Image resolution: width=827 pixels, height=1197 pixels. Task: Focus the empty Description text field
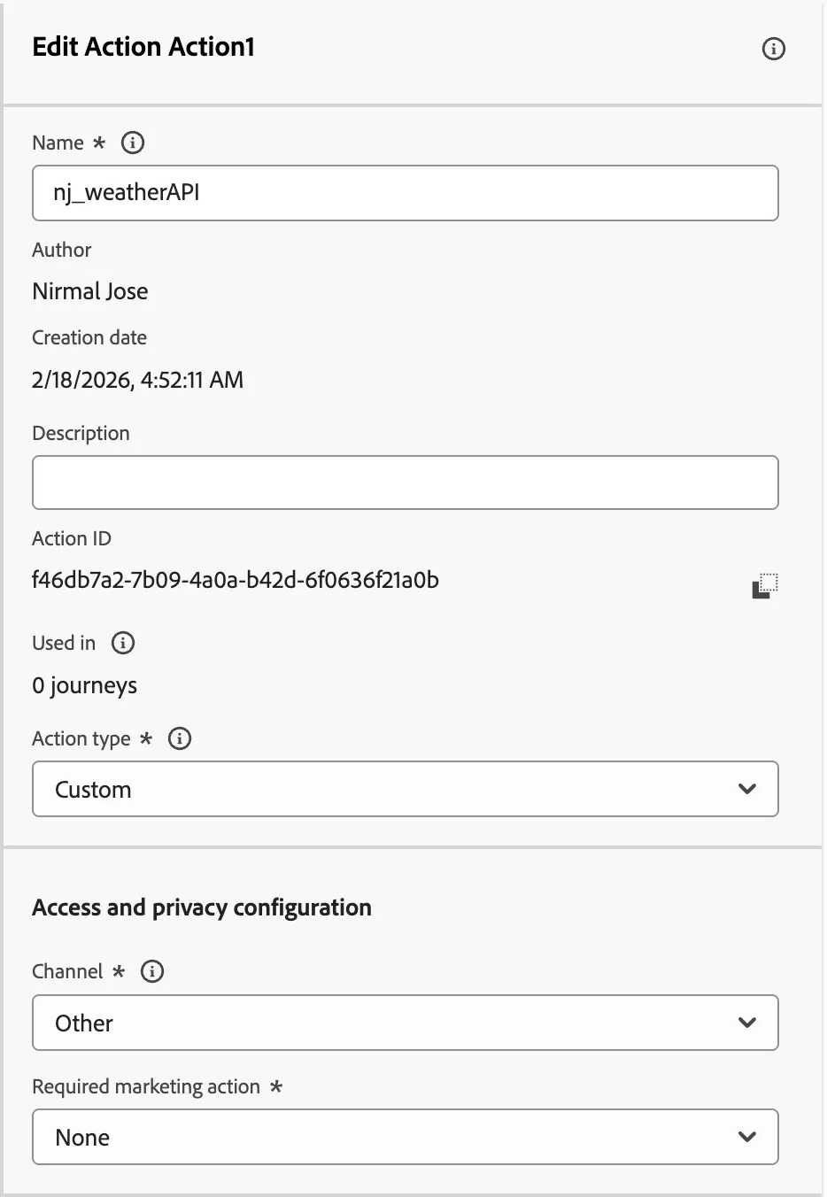click(406, 483)
